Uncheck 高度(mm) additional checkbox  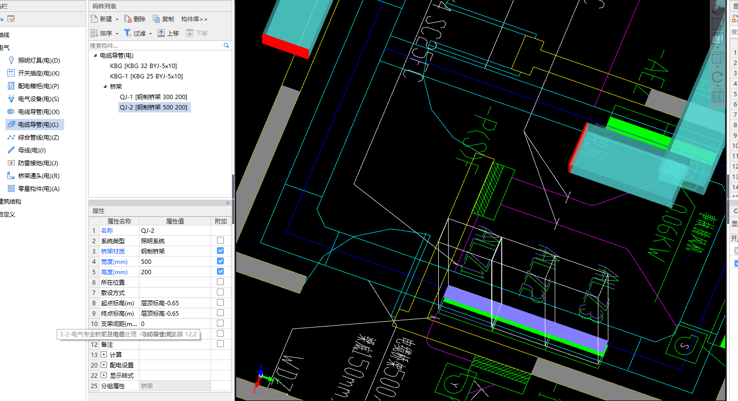(x=220, y=271)
